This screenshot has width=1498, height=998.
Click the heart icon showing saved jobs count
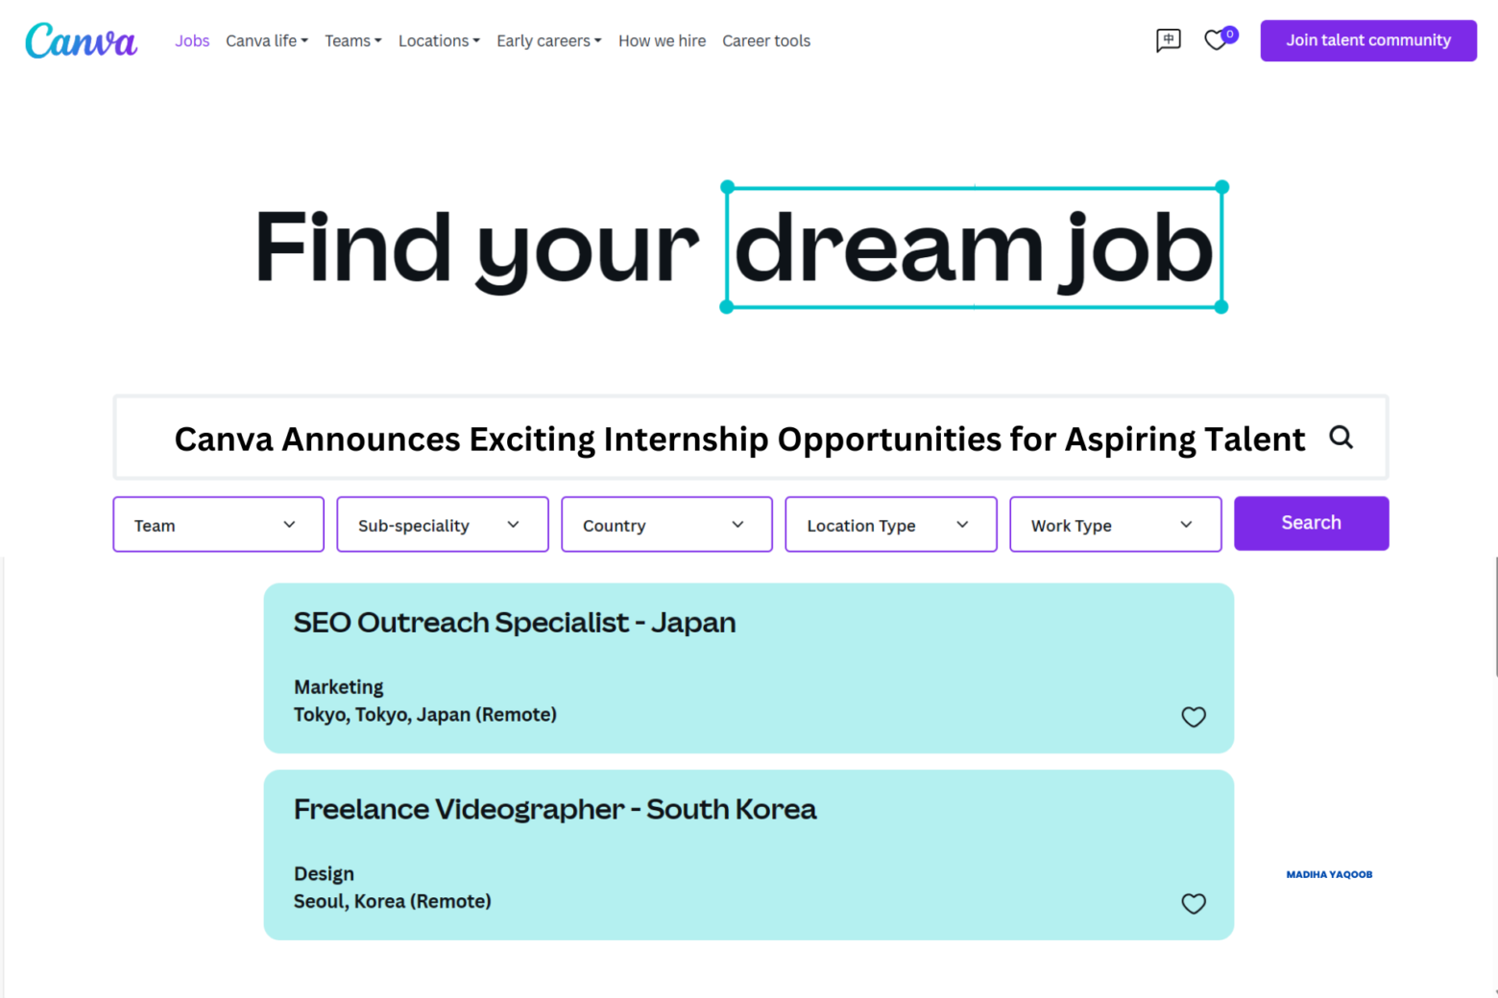(x=1216, y=40)
